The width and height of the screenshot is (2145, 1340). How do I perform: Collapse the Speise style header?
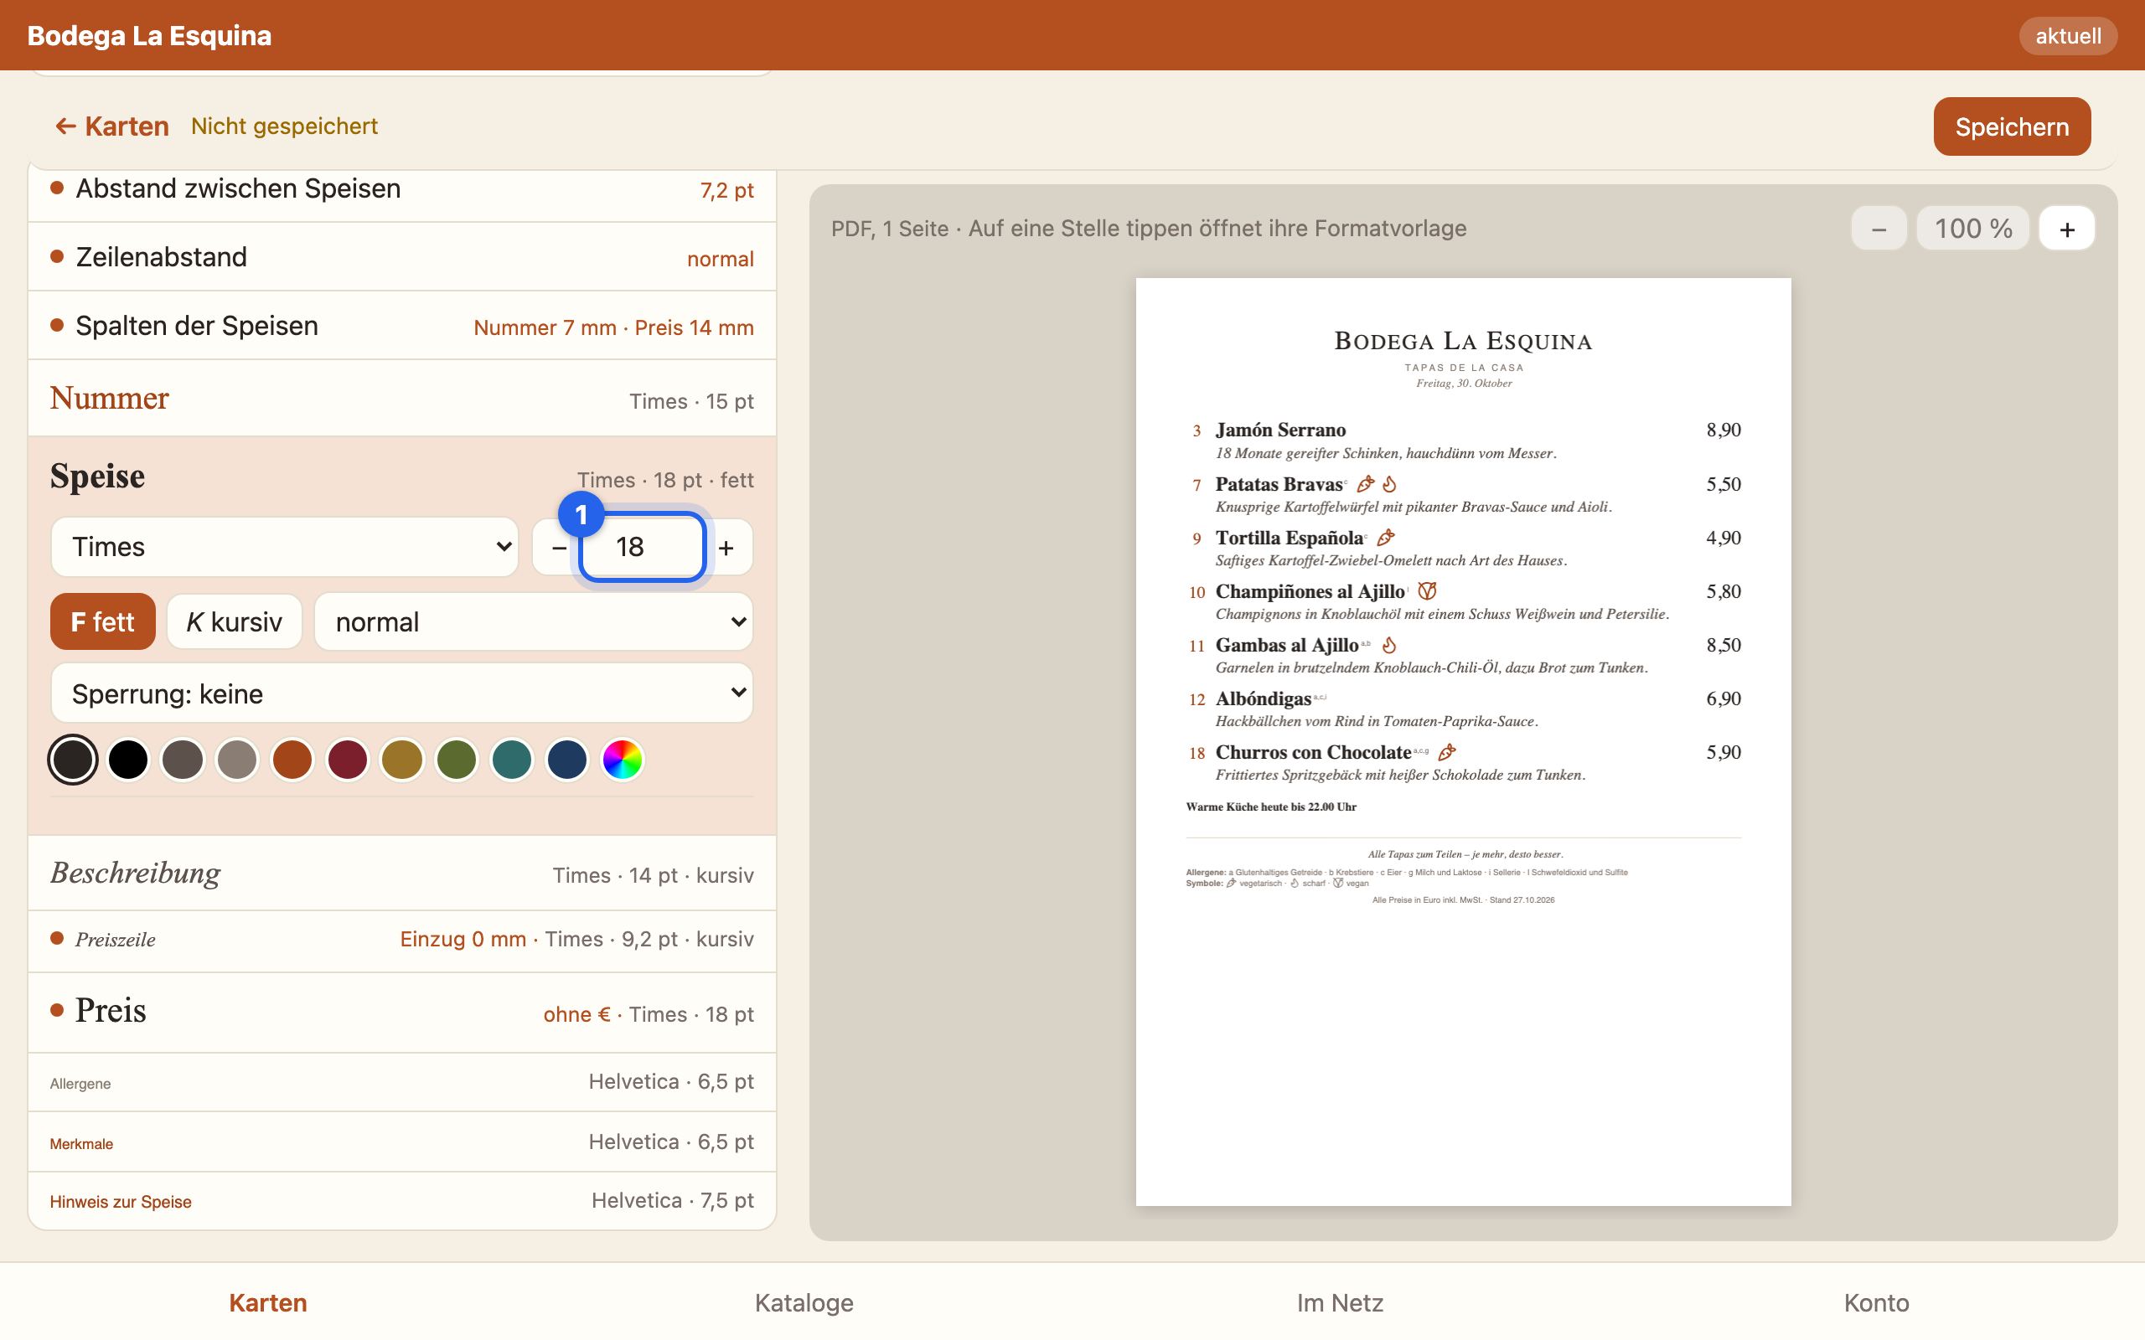401,477
